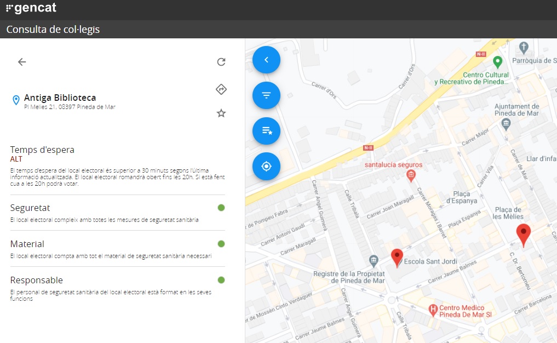
Task: Click green Seguretat status dot
Action: (221, 208)
